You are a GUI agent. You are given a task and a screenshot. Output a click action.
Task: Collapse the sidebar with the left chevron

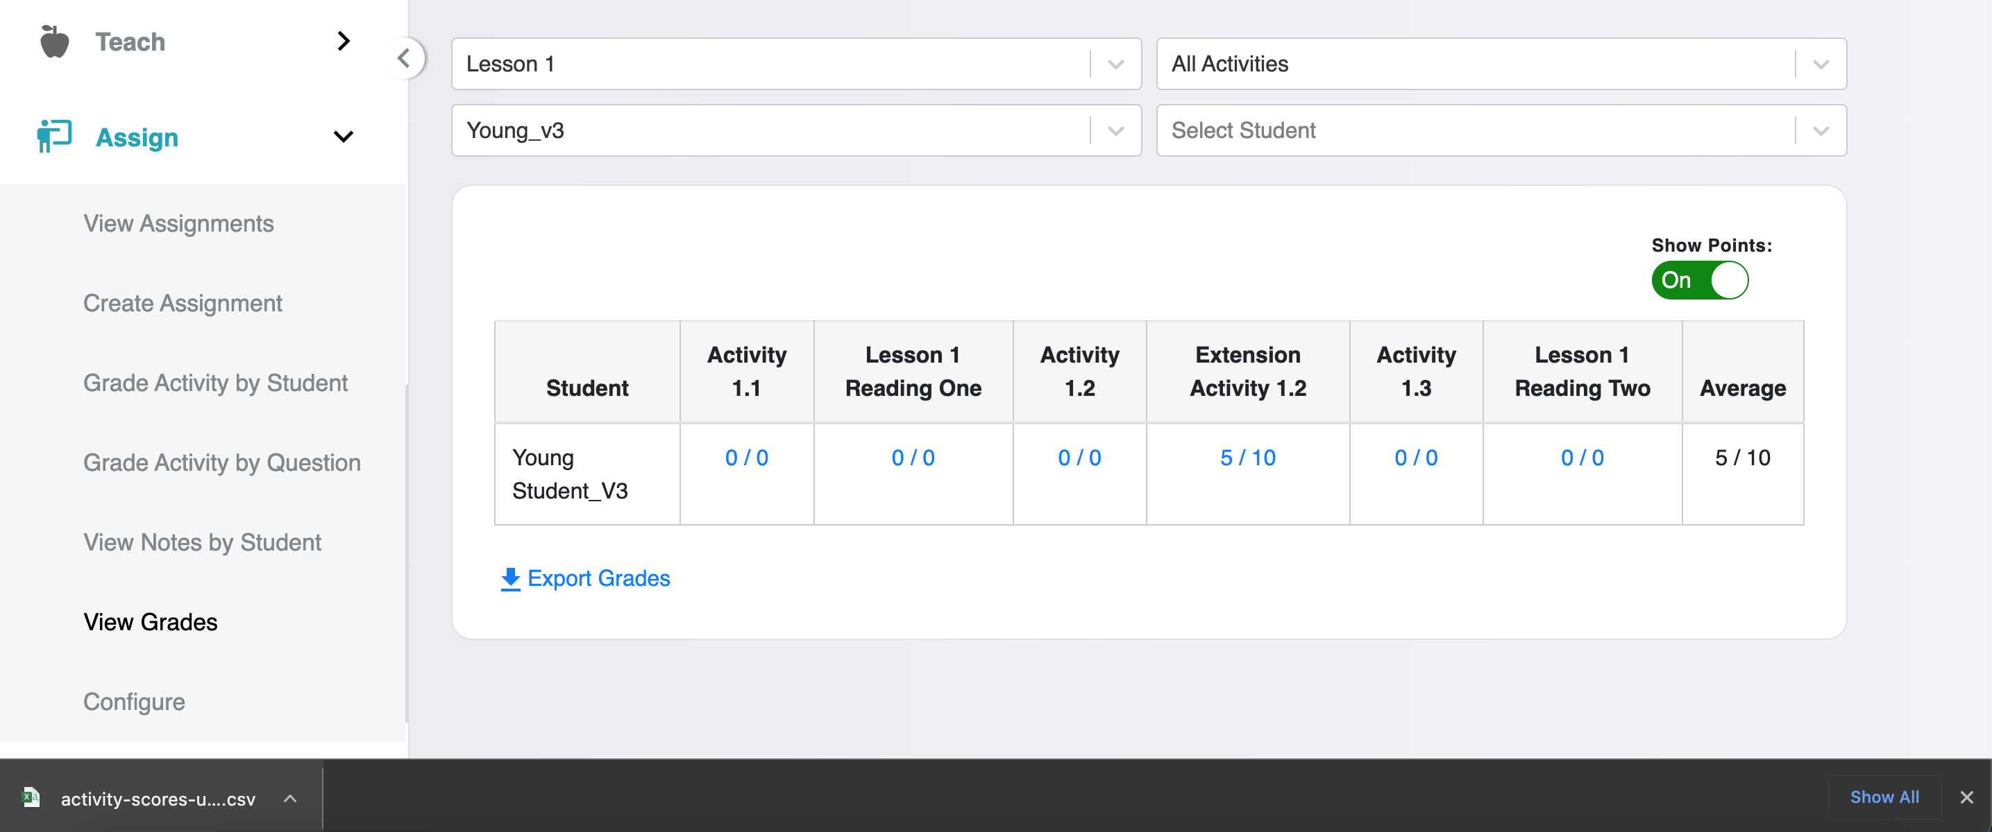coord(404,58)
